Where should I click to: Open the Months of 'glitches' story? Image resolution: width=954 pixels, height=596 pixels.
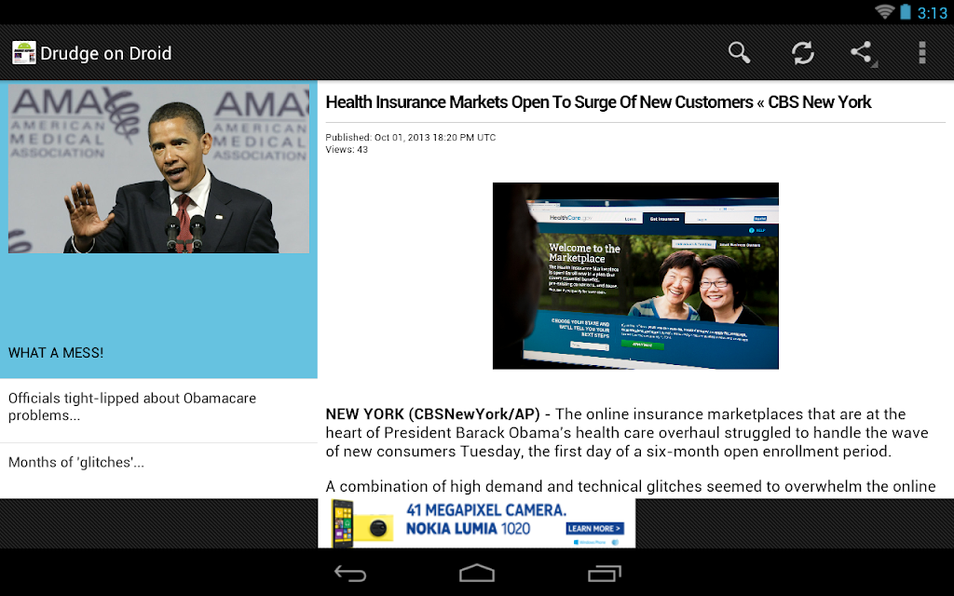pyautogui.click(x=158, y=462)
